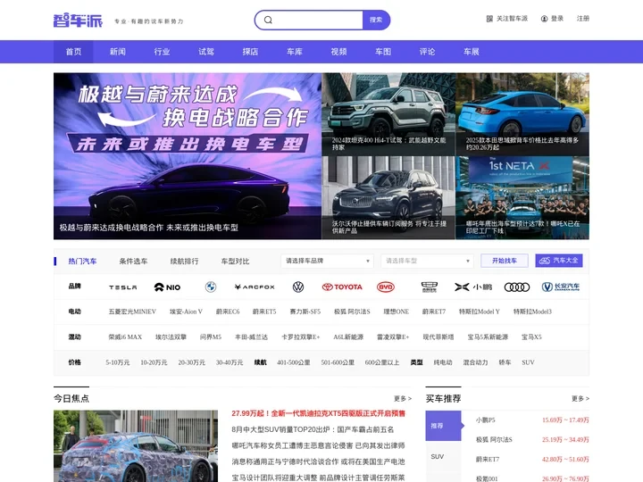
Task: Click the magnifier icon in search box
Action: (268, 20)
